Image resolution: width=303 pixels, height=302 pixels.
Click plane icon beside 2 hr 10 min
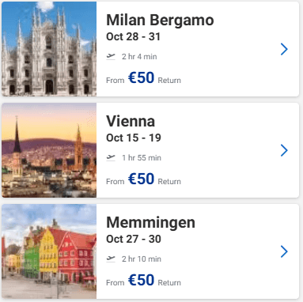(x=111, y=259)
